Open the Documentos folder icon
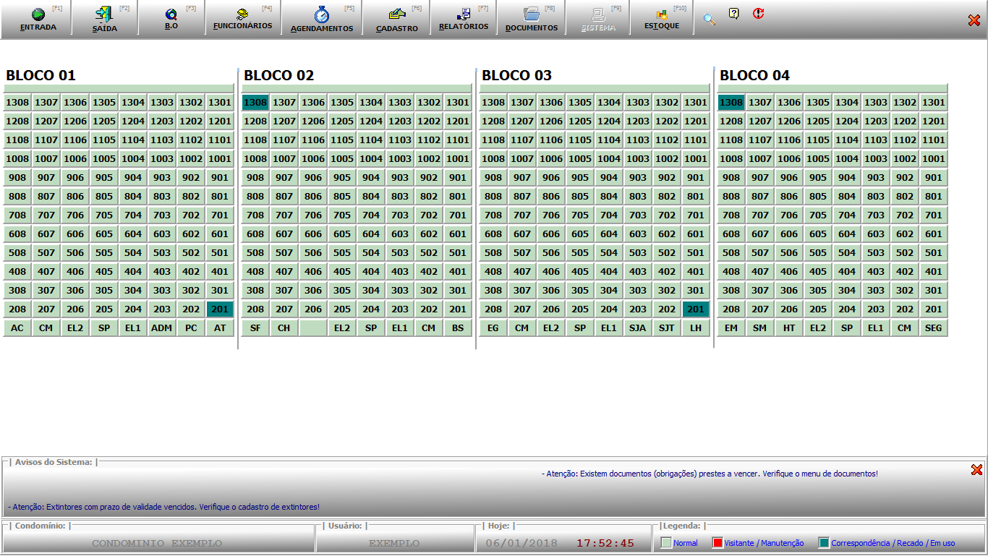Viewport: 988px width, 556px height. pyautogui.click(x=532, y=15)
